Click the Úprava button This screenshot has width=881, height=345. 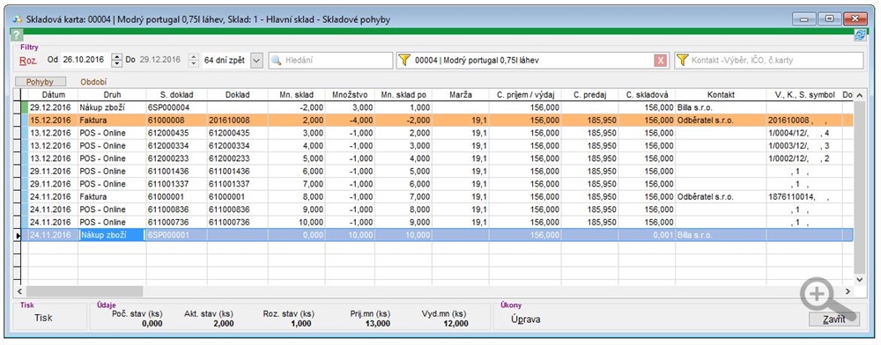tap(526, 319)
